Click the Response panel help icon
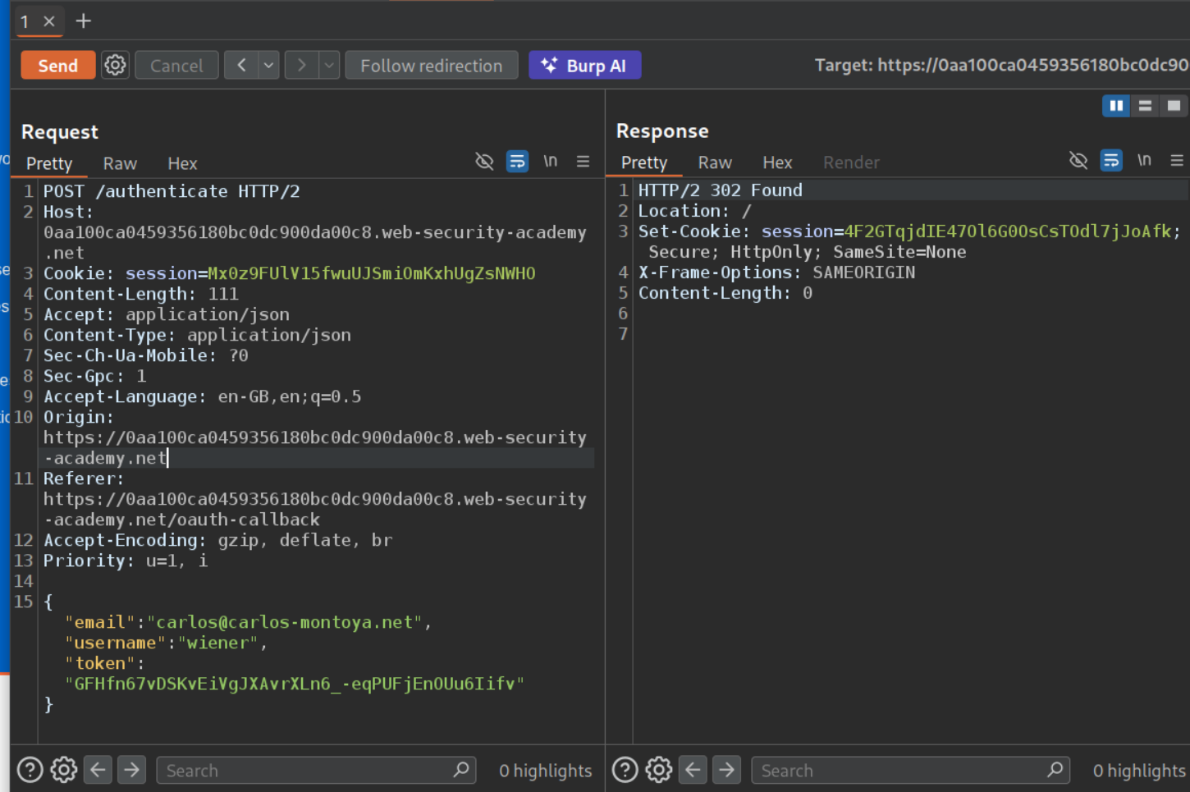The image size is (1190, 792). tap(625, 770)
